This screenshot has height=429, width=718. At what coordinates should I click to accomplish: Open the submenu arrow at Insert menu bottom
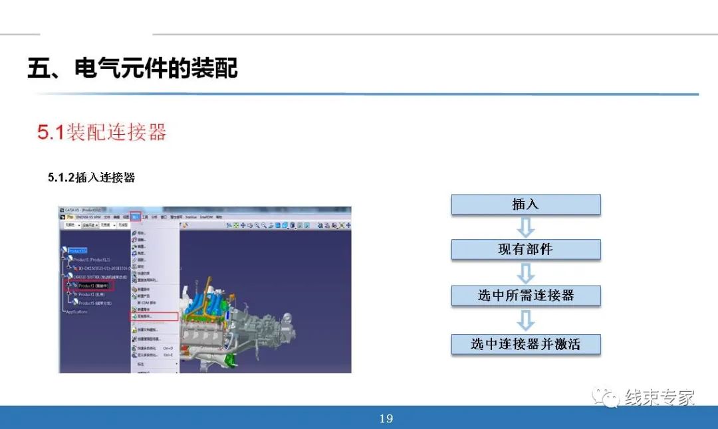click(177, 364)
